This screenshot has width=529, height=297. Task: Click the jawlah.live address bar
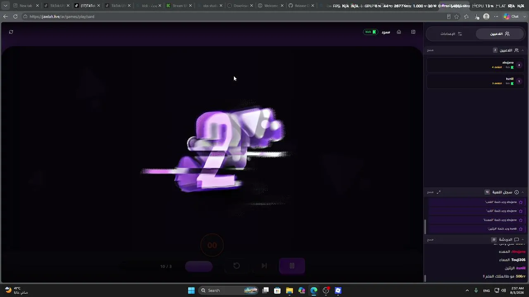click(231, 16)
